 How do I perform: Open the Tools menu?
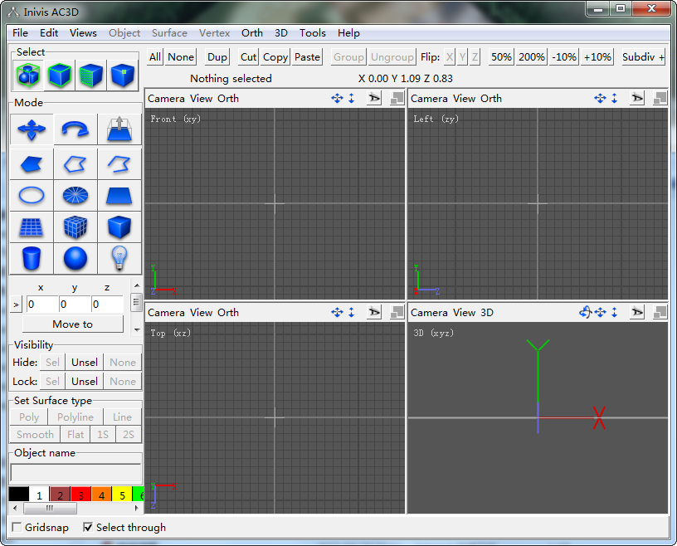tap(313, 33)
